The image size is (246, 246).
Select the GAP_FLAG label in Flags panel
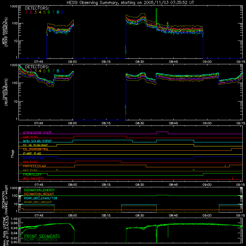[30, 137]
